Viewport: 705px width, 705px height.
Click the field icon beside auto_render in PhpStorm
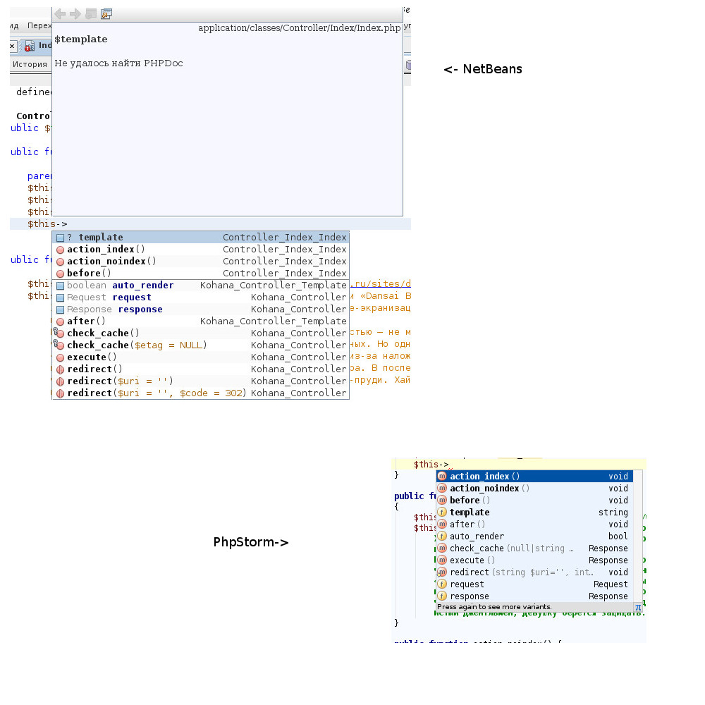coord(442,537)
